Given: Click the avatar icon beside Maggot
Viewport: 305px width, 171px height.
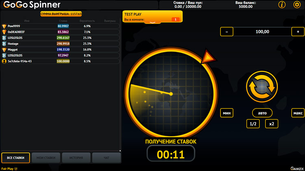Looking at the screenshot, I should pos(4,49).
